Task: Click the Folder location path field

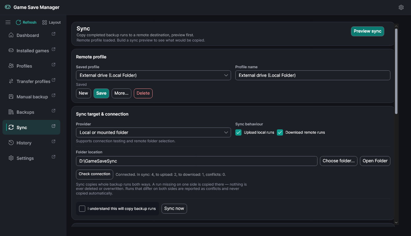Action: coord(197,161)
